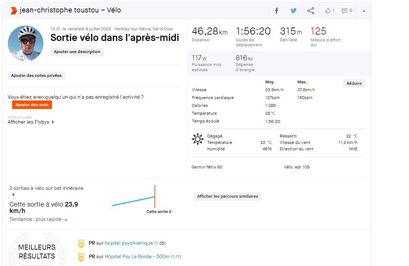Click location 'Herblay-sur-Seine, Val-d'Oise'
The image size is (409, 266).
pyautogui.click(x=144, y=29)
